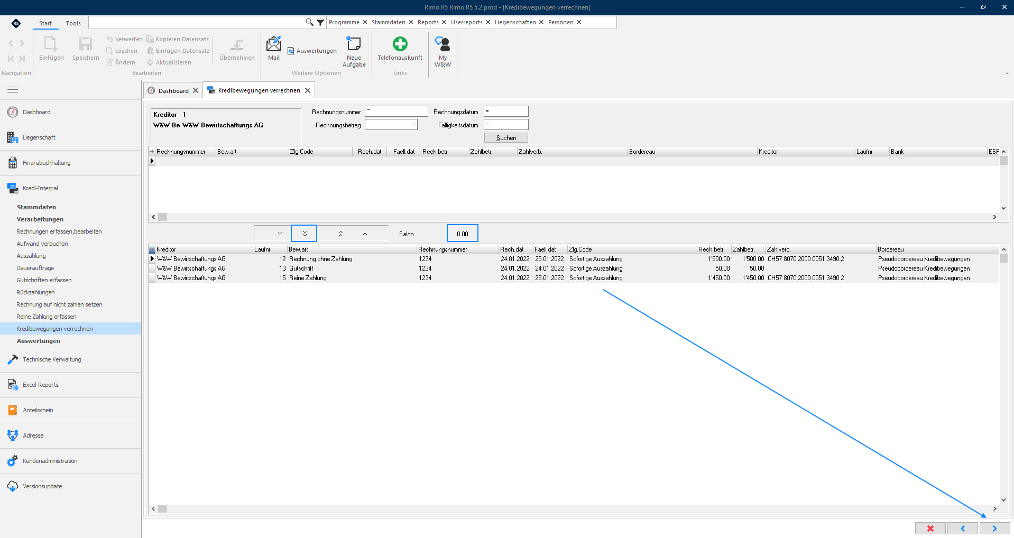This screenshot has height=538, width=1014.
Task: Click the Einfügen ribbon icon
Action: 51,44
